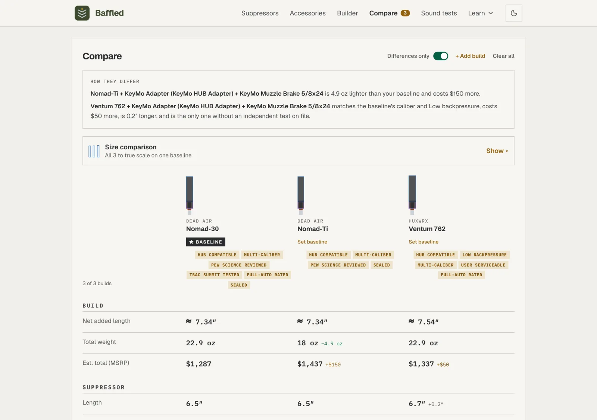Screen dimensions: 597x420
Task: Go to Accessories in the navigation
Action: pyautogui.click(x=308, y=13)
